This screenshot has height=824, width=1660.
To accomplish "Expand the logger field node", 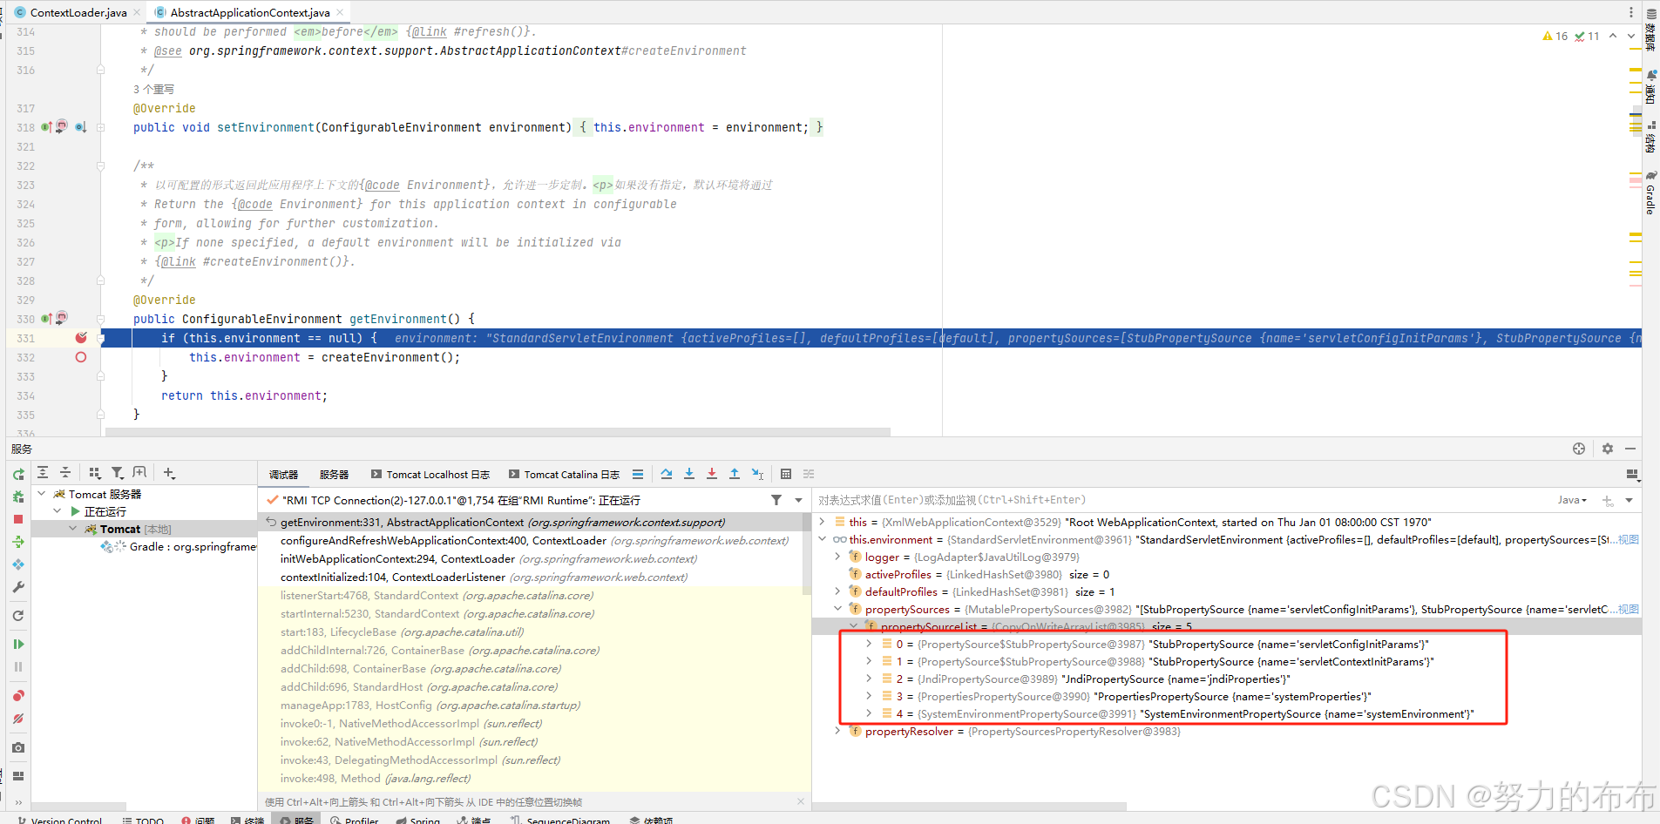I will click(837, 557).
